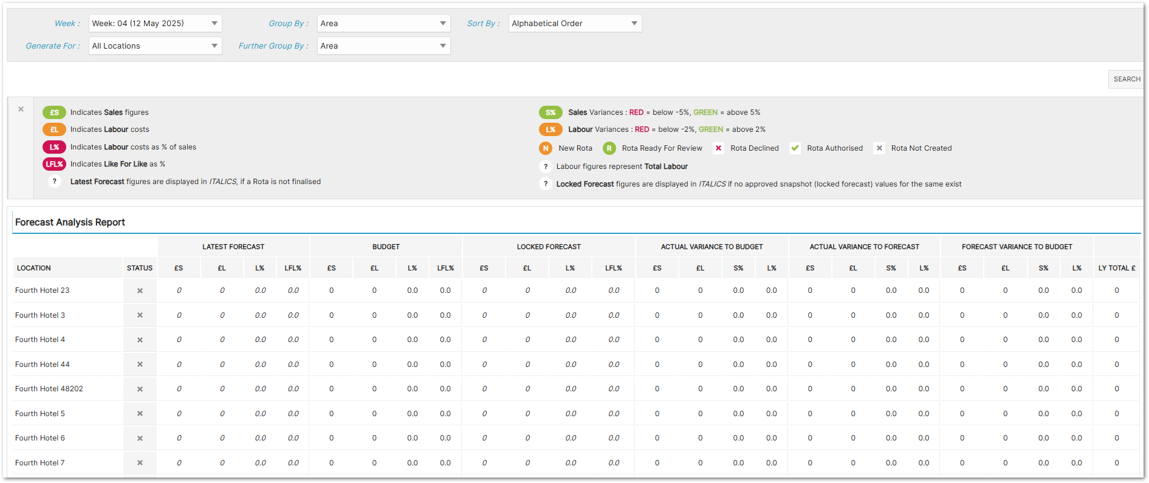Click the Rota Not Created X icon

879,148
